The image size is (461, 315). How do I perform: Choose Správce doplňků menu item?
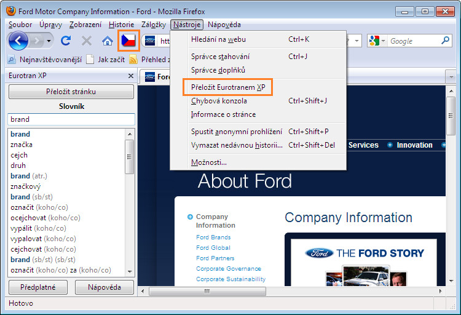(258, 70)
